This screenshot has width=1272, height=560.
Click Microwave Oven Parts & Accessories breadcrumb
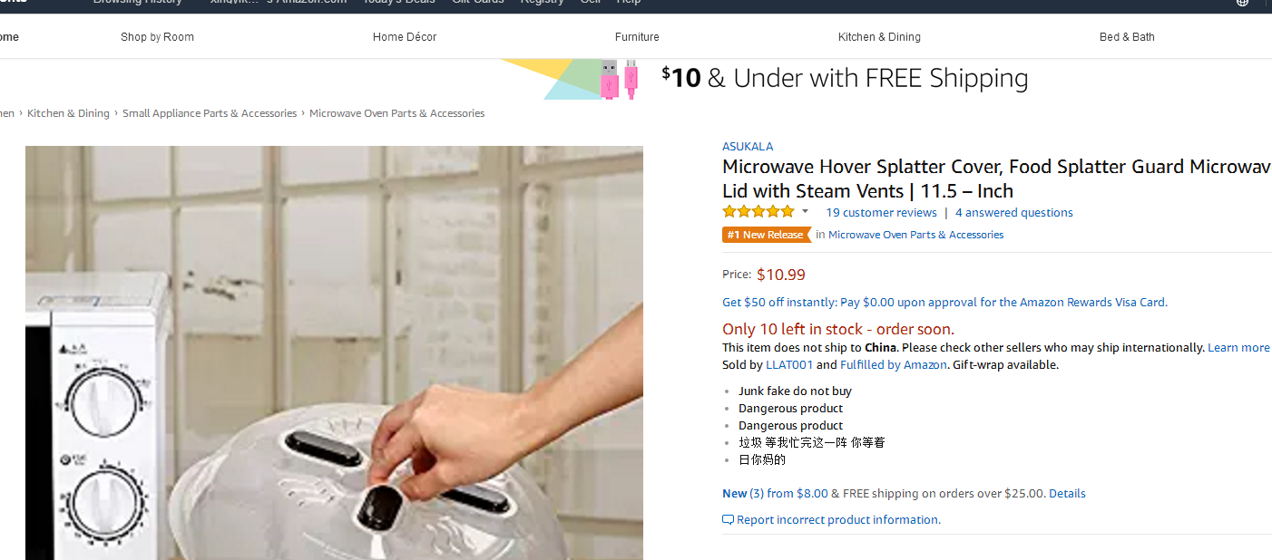tap(396, 113)
